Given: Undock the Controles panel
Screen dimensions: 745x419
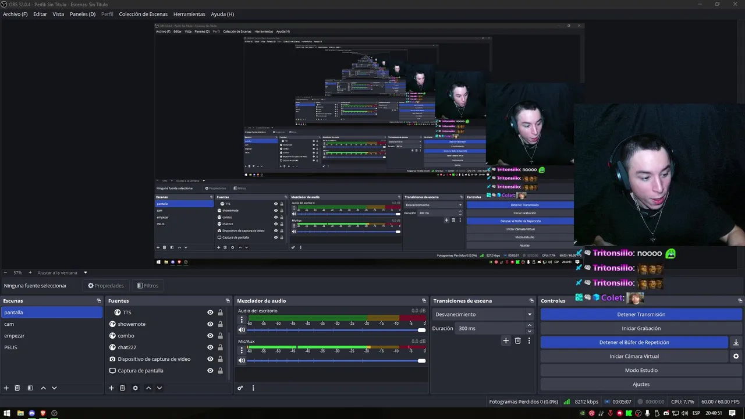Looking at the screenshot, I should pos(740,301).
